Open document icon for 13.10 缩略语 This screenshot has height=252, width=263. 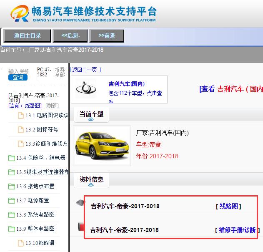(x=21, y=243)
